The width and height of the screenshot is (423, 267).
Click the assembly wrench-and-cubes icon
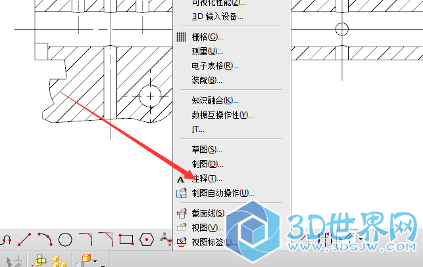tap(39, 260)
